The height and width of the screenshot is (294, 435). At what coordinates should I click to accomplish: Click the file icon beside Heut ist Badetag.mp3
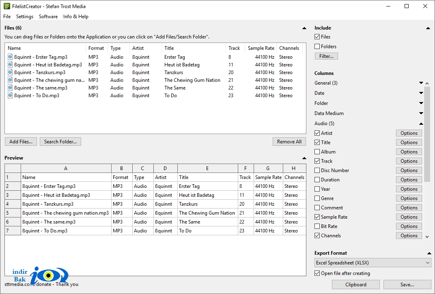(x=10, y=65)
